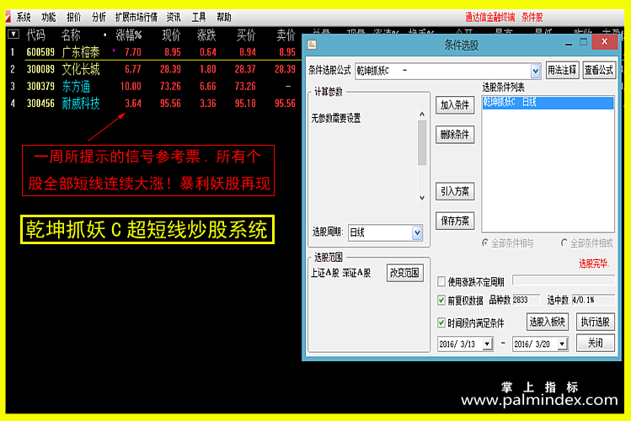Viewport: 631px width, 421px height.
Task: Click the 改变范围 button
Action: (405, 273)
